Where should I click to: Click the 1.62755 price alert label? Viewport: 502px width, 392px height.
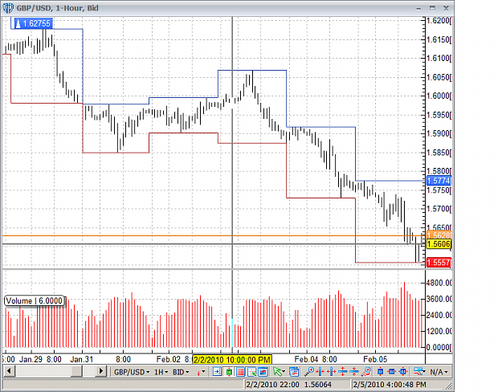click(33, 23)
